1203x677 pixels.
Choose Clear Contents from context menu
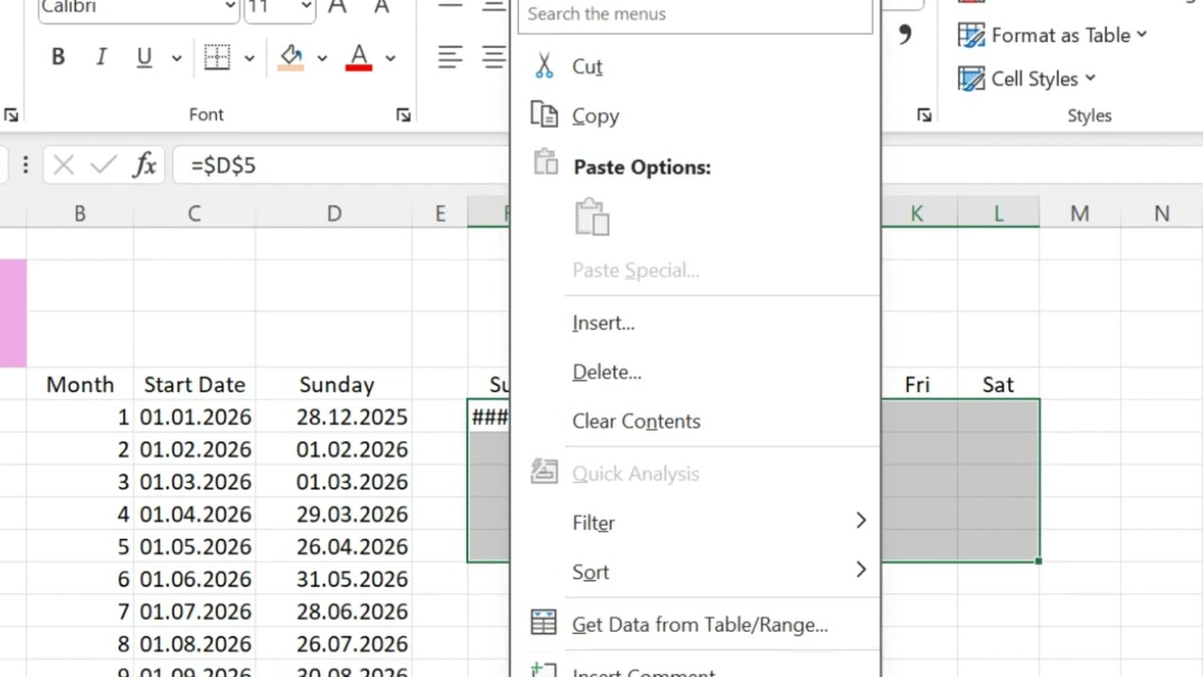click(x=695, y=420)
